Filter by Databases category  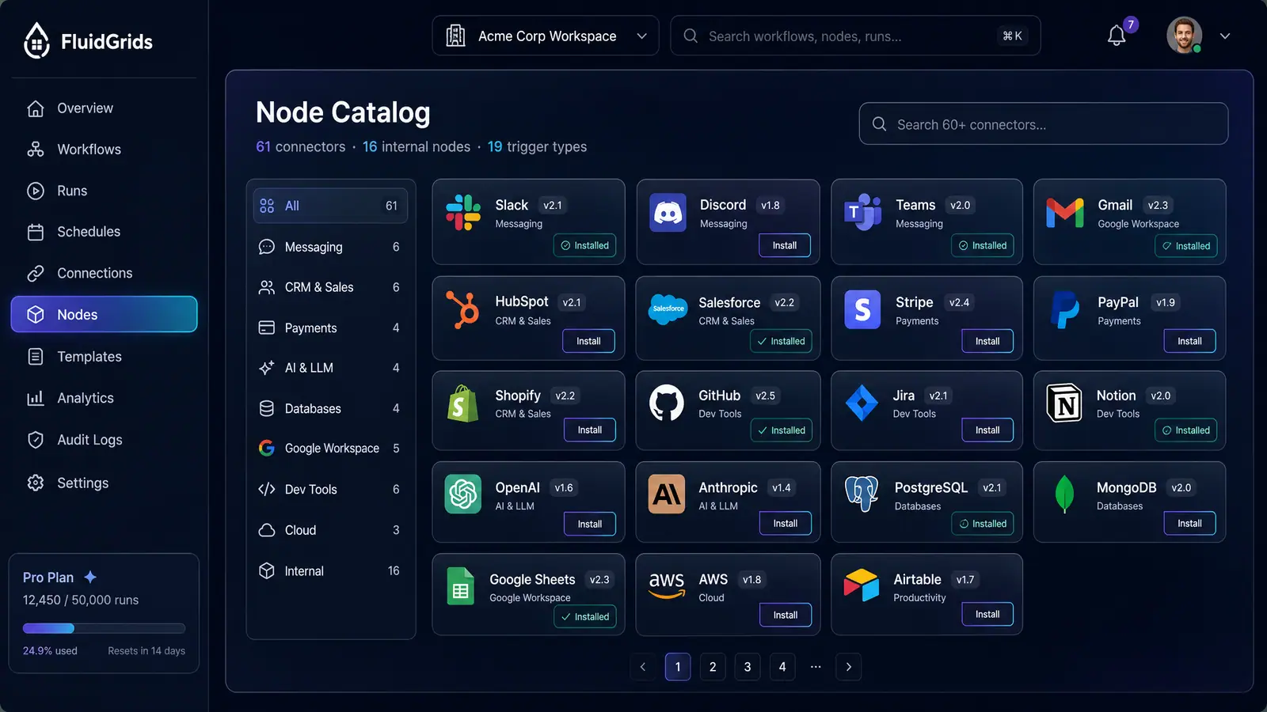click(330, 408)
